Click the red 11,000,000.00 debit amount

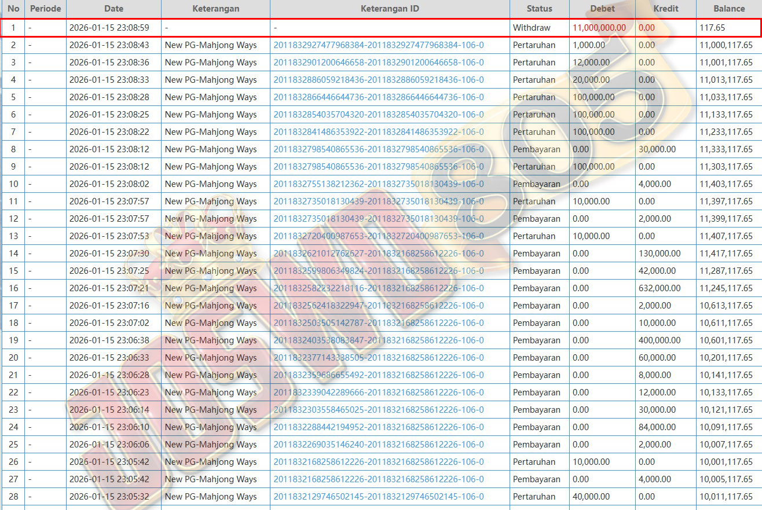click(x=599, y=28)
